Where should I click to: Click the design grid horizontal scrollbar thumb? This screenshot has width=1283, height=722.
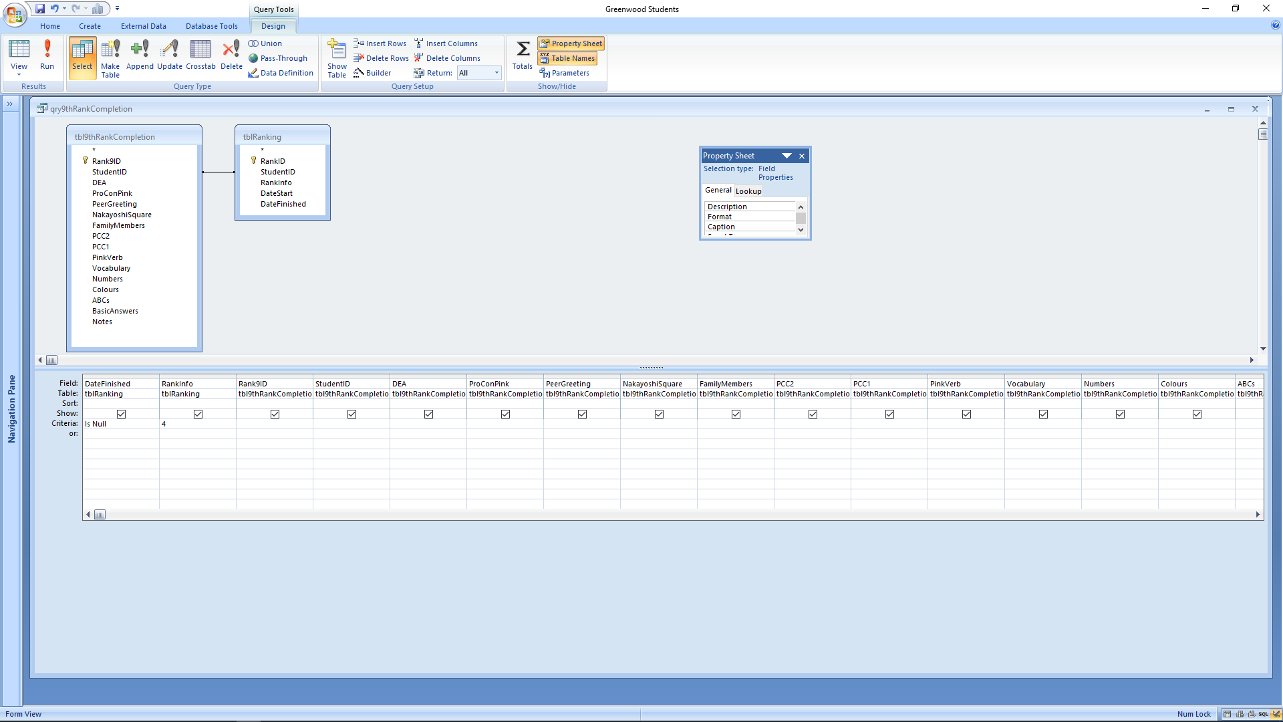(x=100, y=515)
